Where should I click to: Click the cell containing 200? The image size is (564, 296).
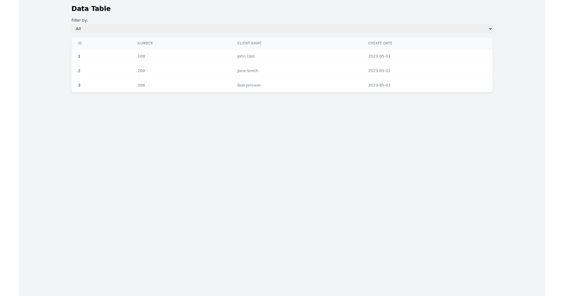(141, 70)
